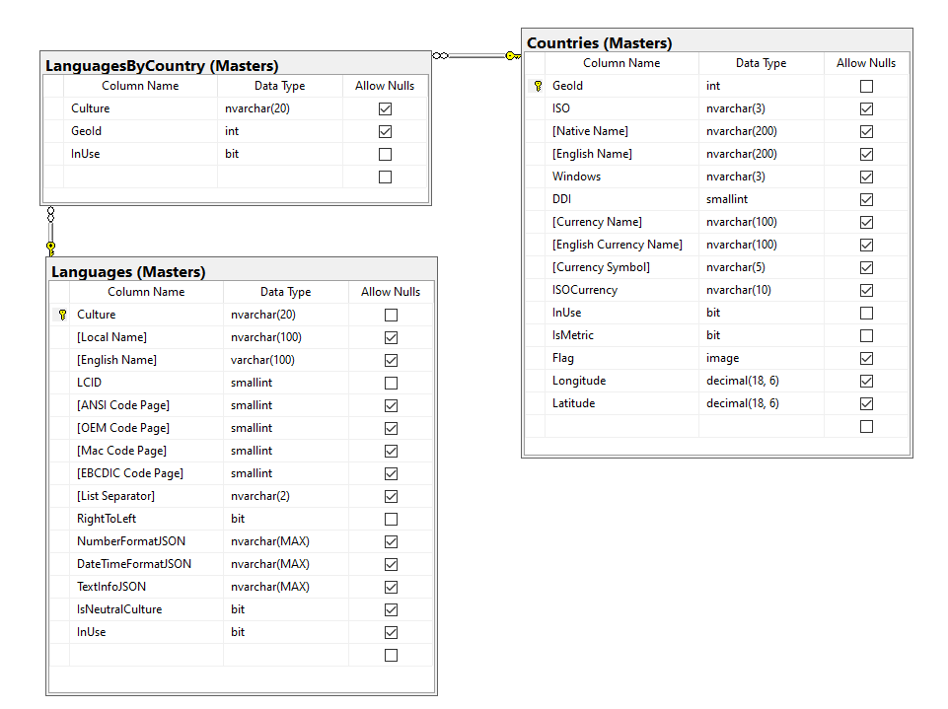Click the infinity endpoint below LanguagesByCountry table
This screenshot has width=948, height=709.
[x=50, y=213]
